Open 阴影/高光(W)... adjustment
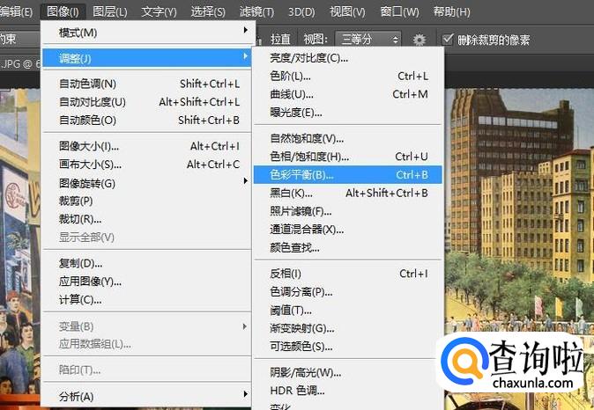Viewport: 594px width, 410px height. [x=348, y=373]
